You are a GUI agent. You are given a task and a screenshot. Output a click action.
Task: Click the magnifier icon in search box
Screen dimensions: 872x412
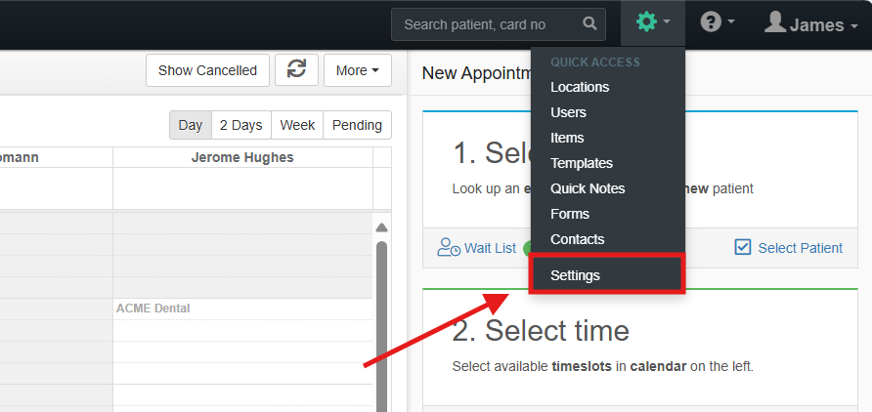click(589, 23)
